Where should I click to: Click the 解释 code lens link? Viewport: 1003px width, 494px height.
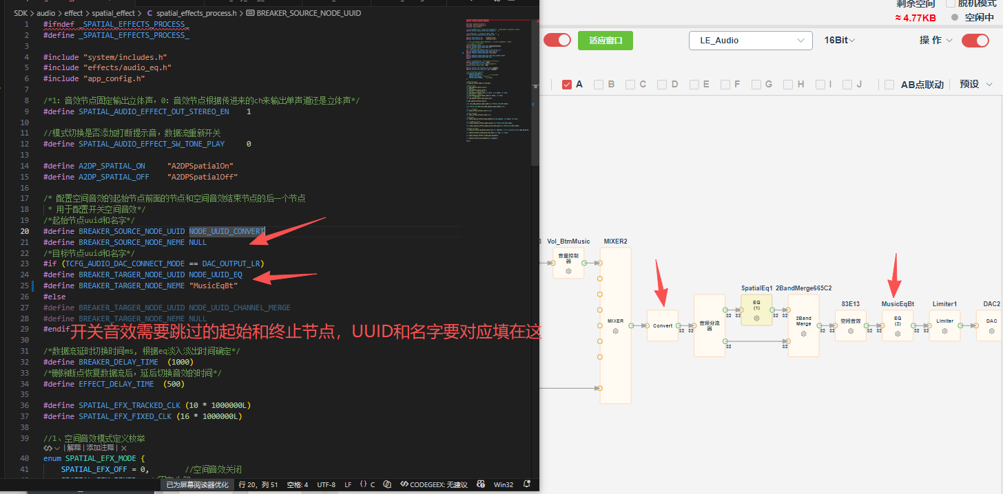74,448
